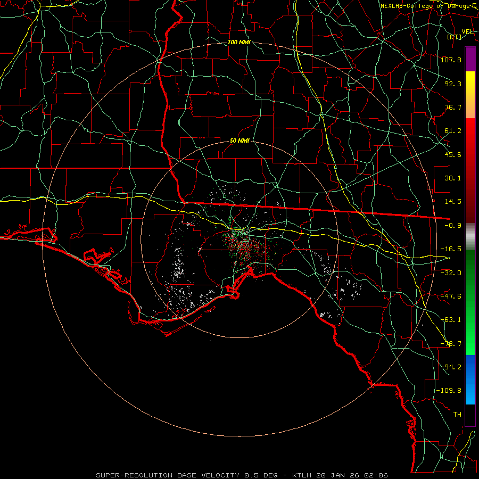
Task: Click the 76.7 legend value
Action: (x=453, y=107)
